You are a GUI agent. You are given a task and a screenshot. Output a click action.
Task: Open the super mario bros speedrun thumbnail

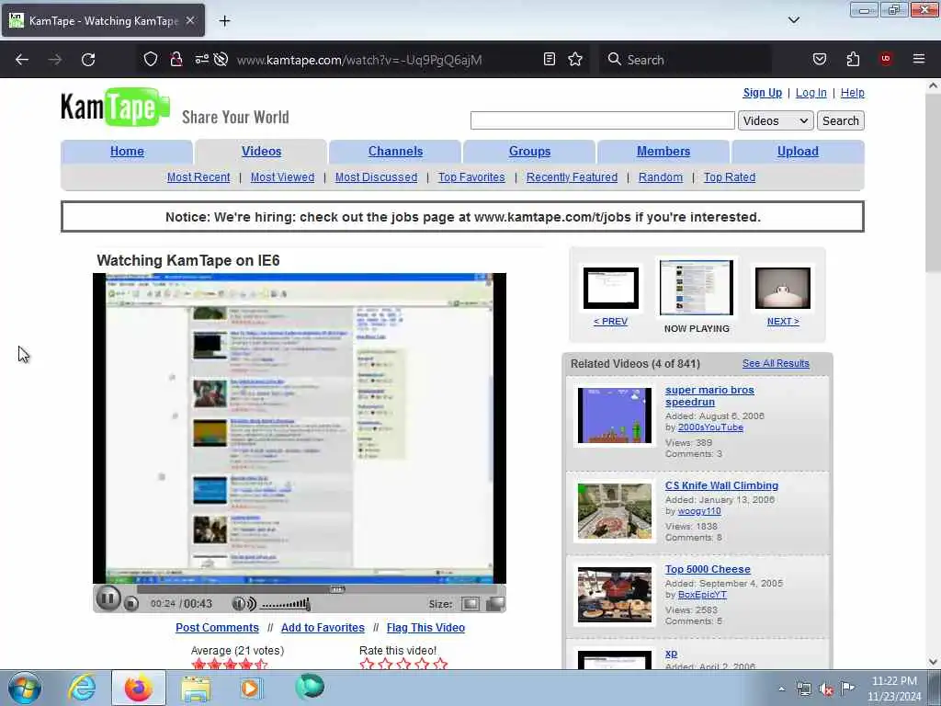tap(614, 416)
